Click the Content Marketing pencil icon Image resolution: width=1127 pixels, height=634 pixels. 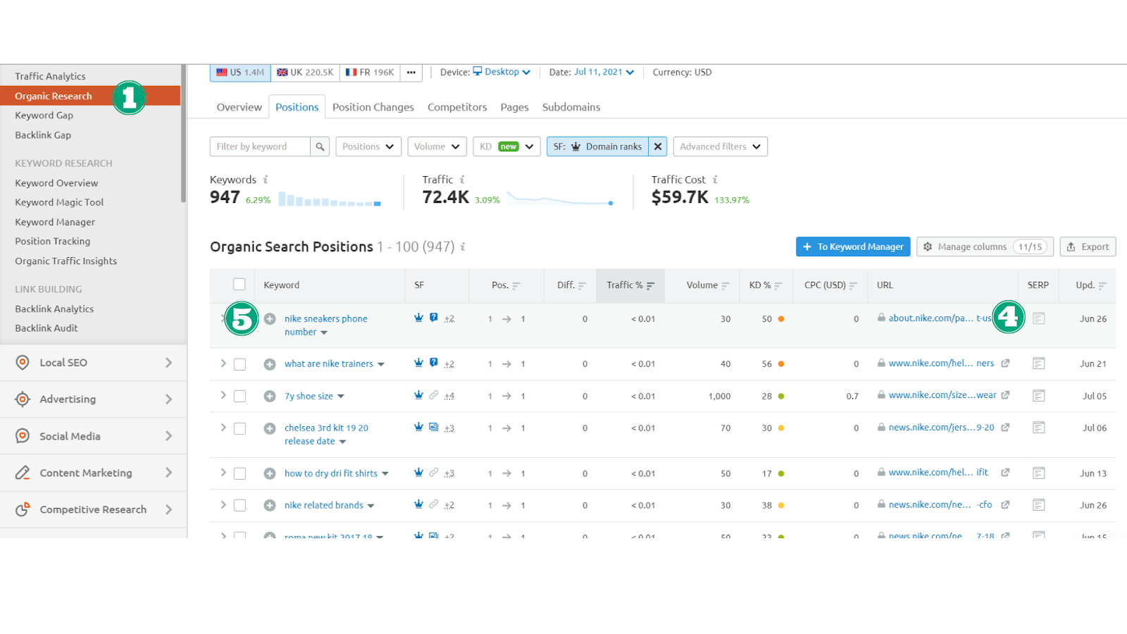(x=23, y=473)
